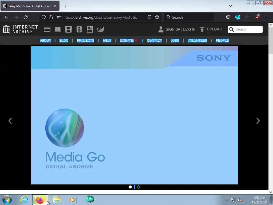Open the green globe taskbar app
The height and width of the screenshot is (205, 273).
click(90, 199)
